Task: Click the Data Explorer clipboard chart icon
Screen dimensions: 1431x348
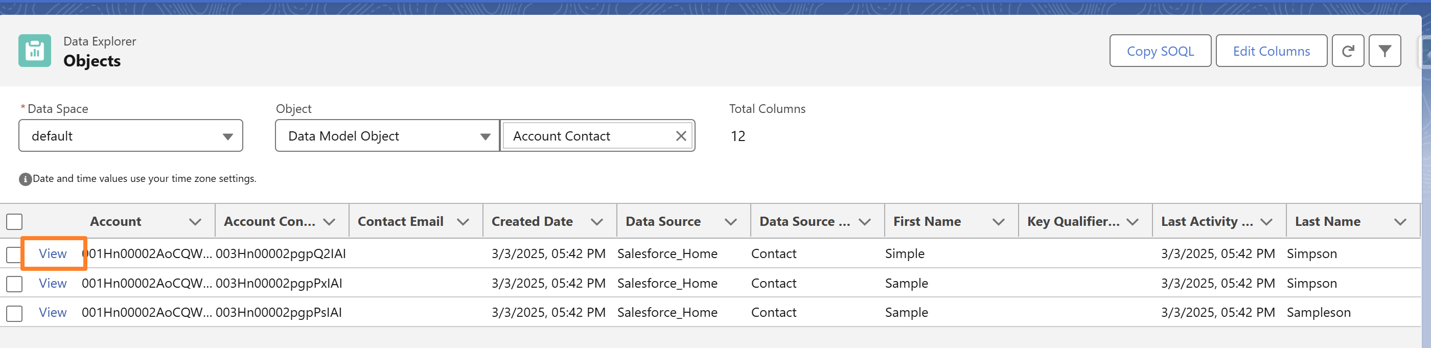Action: 34,51
